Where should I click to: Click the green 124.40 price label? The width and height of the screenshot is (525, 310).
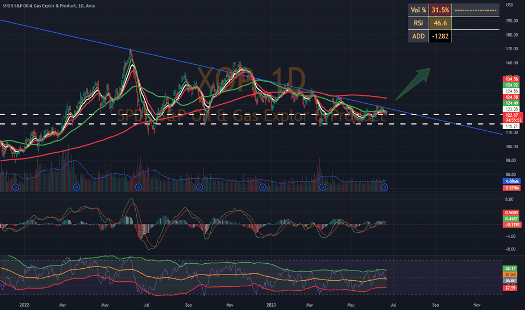(511, 103)
